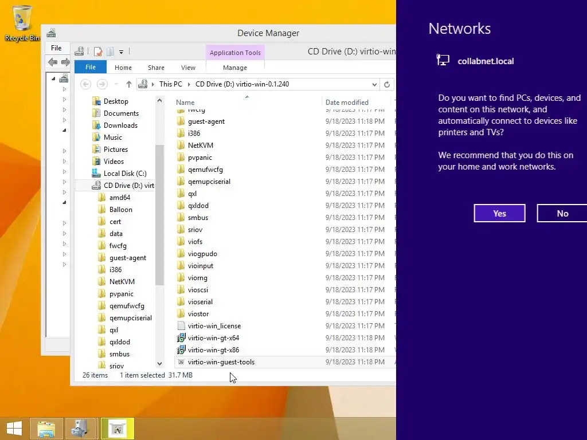Viewport: 587px width, 440px height.
Task: Open Device Manager File menu
Action: click(56, 48)
